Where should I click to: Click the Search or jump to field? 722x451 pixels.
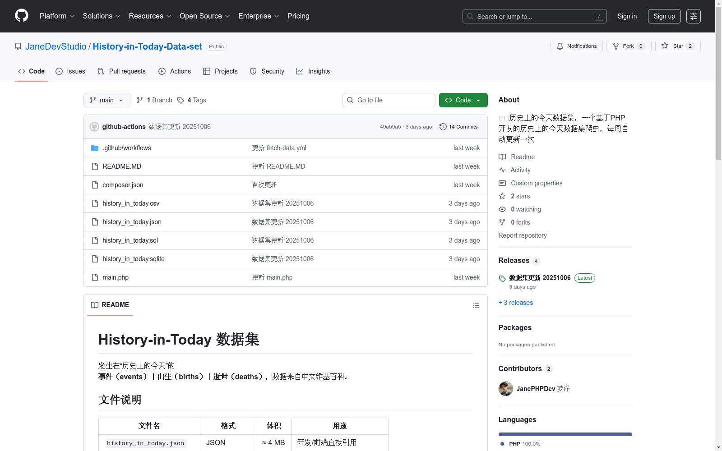tap(535, 16)
